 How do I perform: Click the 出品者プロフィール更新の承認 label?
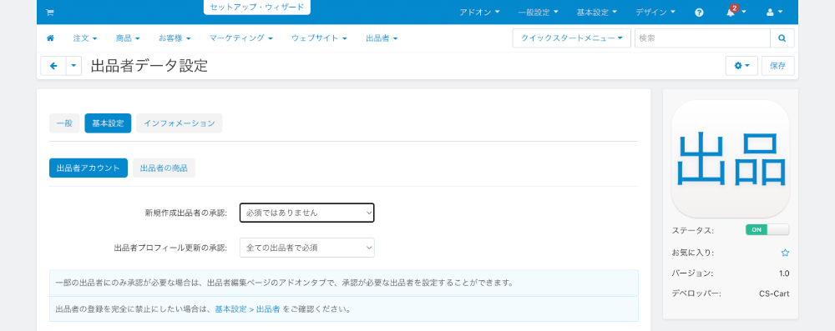[170, 248]
